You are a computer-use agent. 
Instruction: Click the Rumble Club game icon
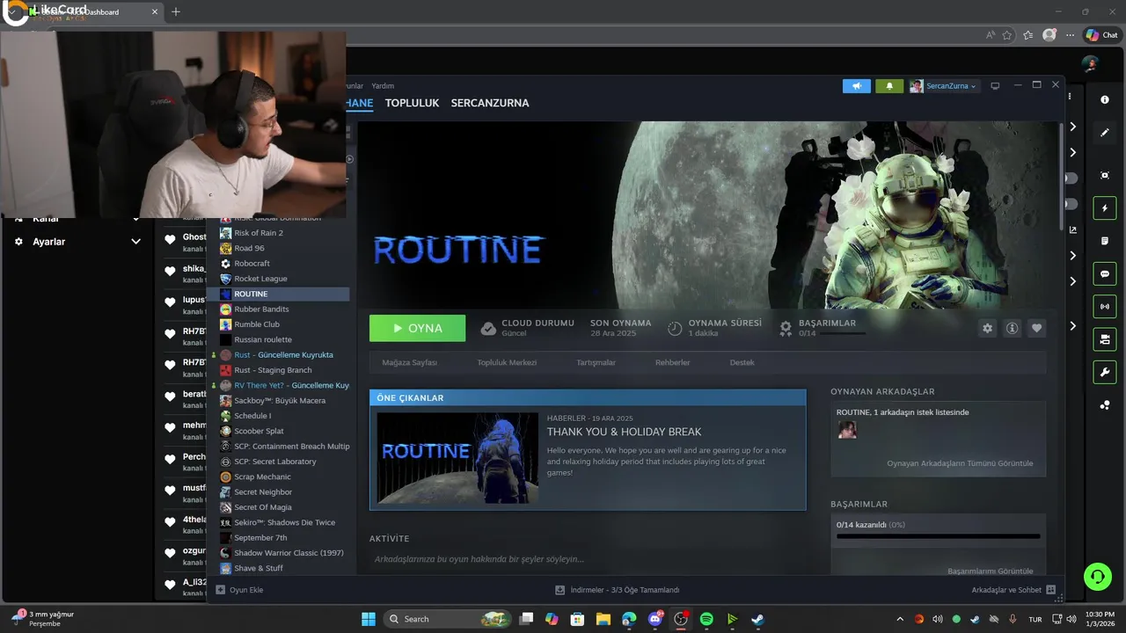point(226,324)
